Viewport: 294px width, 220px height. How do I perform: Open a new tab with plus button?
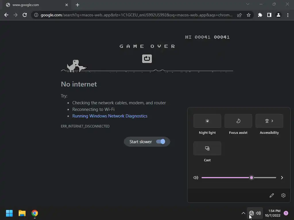pos(78,5)
